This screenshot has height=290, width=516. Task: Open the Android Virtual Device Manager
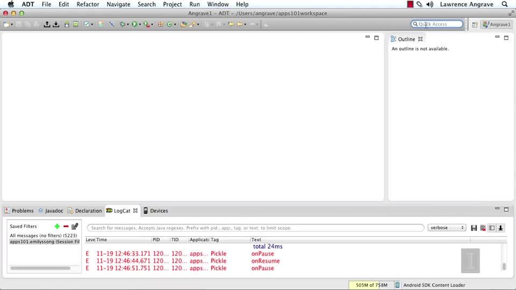pyautogui.click(x=76, y=24)
